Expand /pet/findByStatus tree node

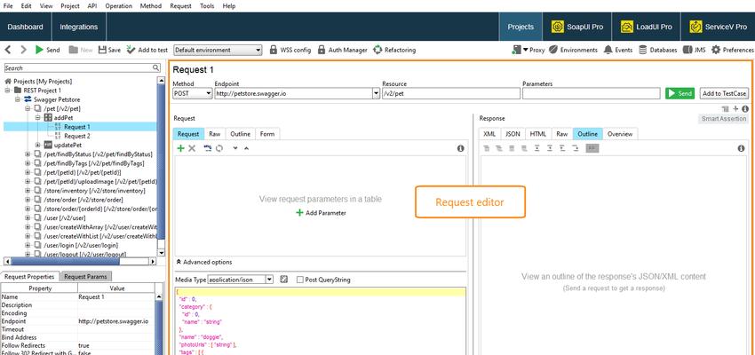coord(28,154)
